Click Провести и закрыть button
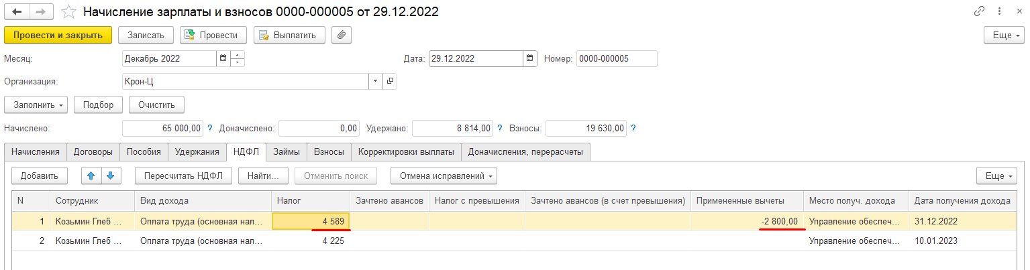 click(58, 35)
